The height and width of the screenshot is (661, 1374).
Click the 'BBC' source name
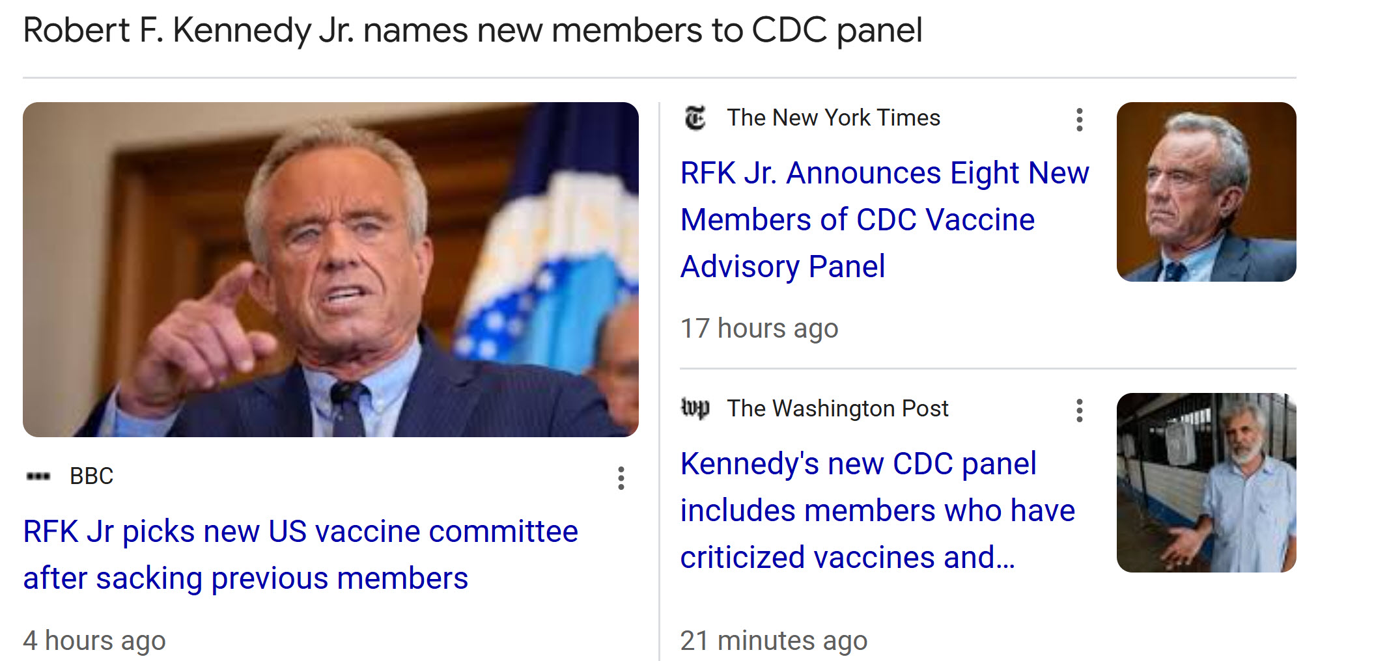tap(91, 476)
